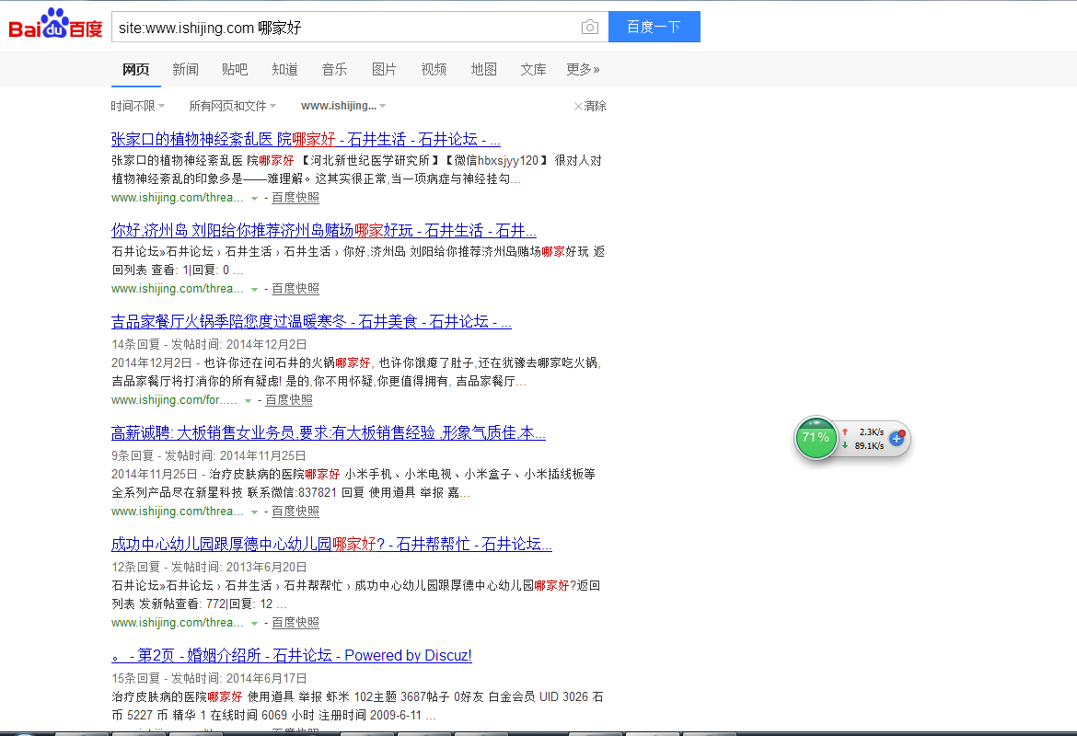Switch to the 地图 tab
Viewport: 1077px width, 736px height.
(483, 69)
